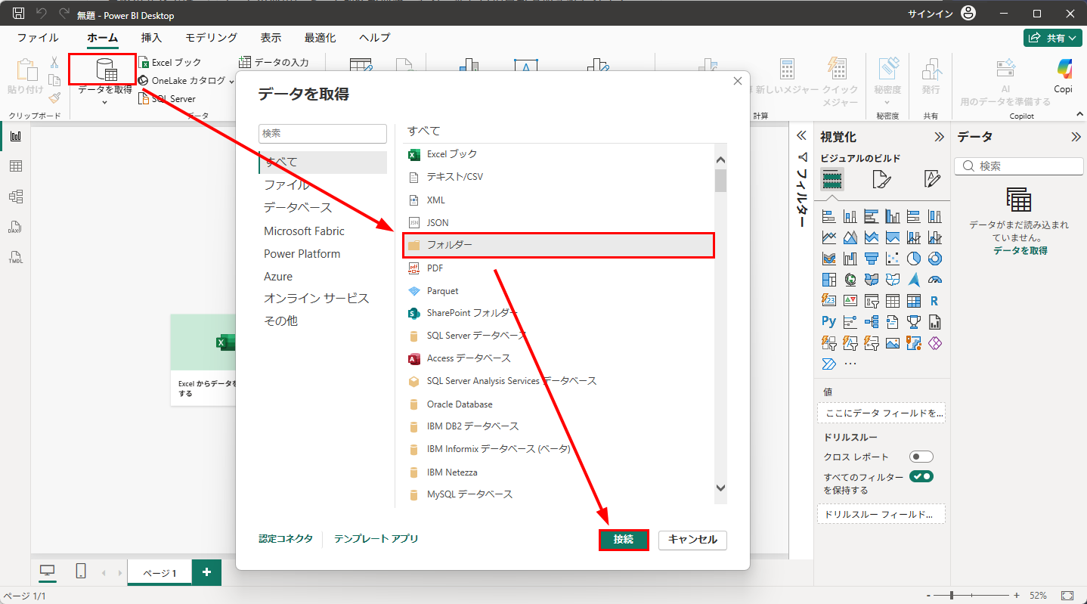Pick the Funnel chart visual

coord(872,259)
